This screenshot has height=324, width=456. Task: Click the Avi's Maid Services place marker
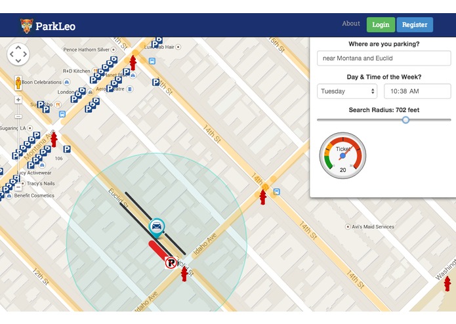click(348, 227)
